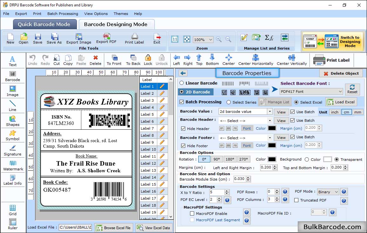Toggle the Hide Header checkbox
The height and width of the screenshot is (233, 367).
pyautogui.click(x=183, y=128)
